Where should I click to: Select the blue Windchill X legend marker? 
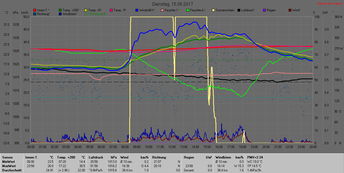click(x=137, y=10)
